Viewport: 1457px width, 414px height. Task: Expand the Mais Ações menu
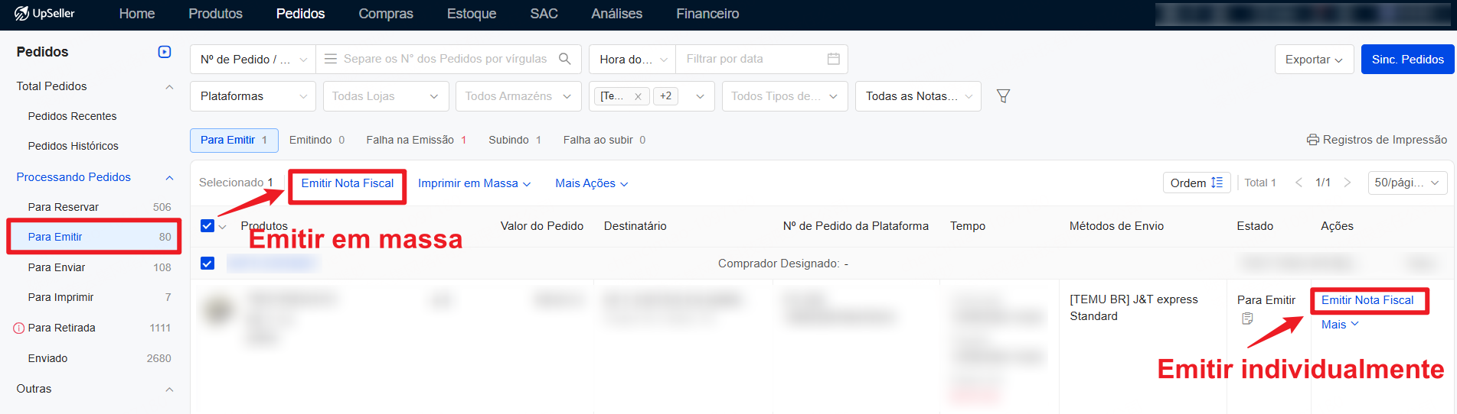[x=592, y=183]
